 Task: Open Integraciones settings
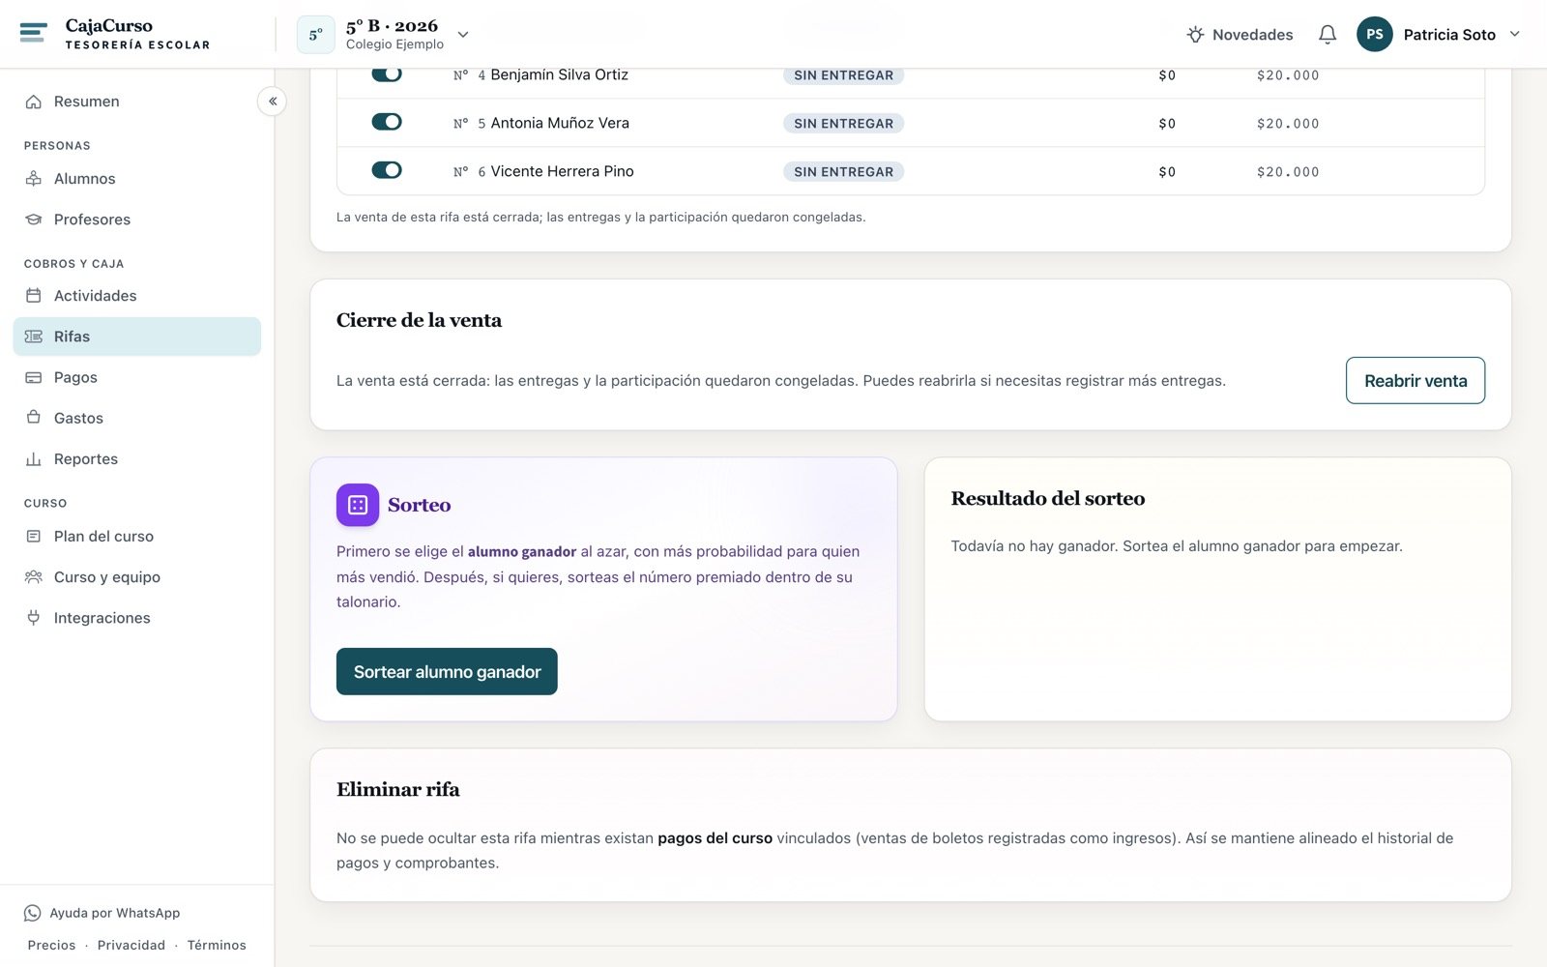(137, 618)
